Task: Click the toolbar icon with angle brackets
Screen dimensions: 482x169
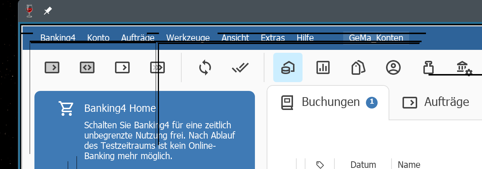Action: 87,67
